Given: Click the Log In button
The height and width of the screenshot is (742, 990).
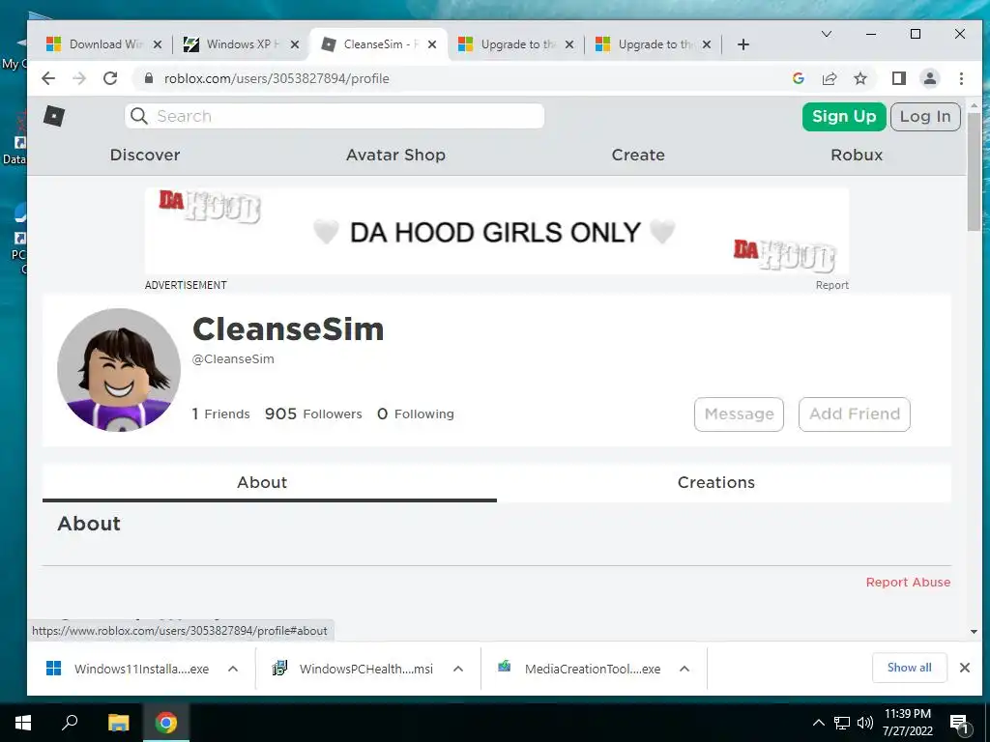Looking at the screenshot, I should 925,117.
